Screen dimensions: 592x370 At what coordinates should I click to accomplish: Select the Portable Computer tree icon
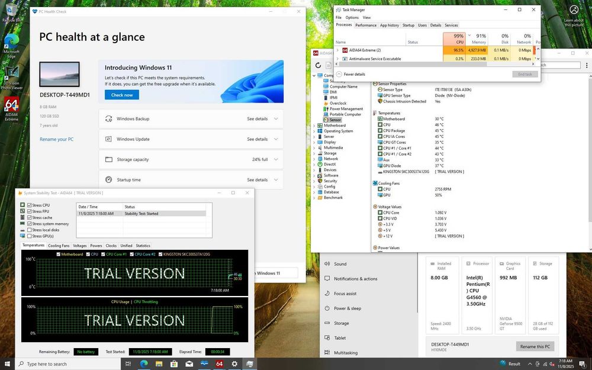coord(326,114)
